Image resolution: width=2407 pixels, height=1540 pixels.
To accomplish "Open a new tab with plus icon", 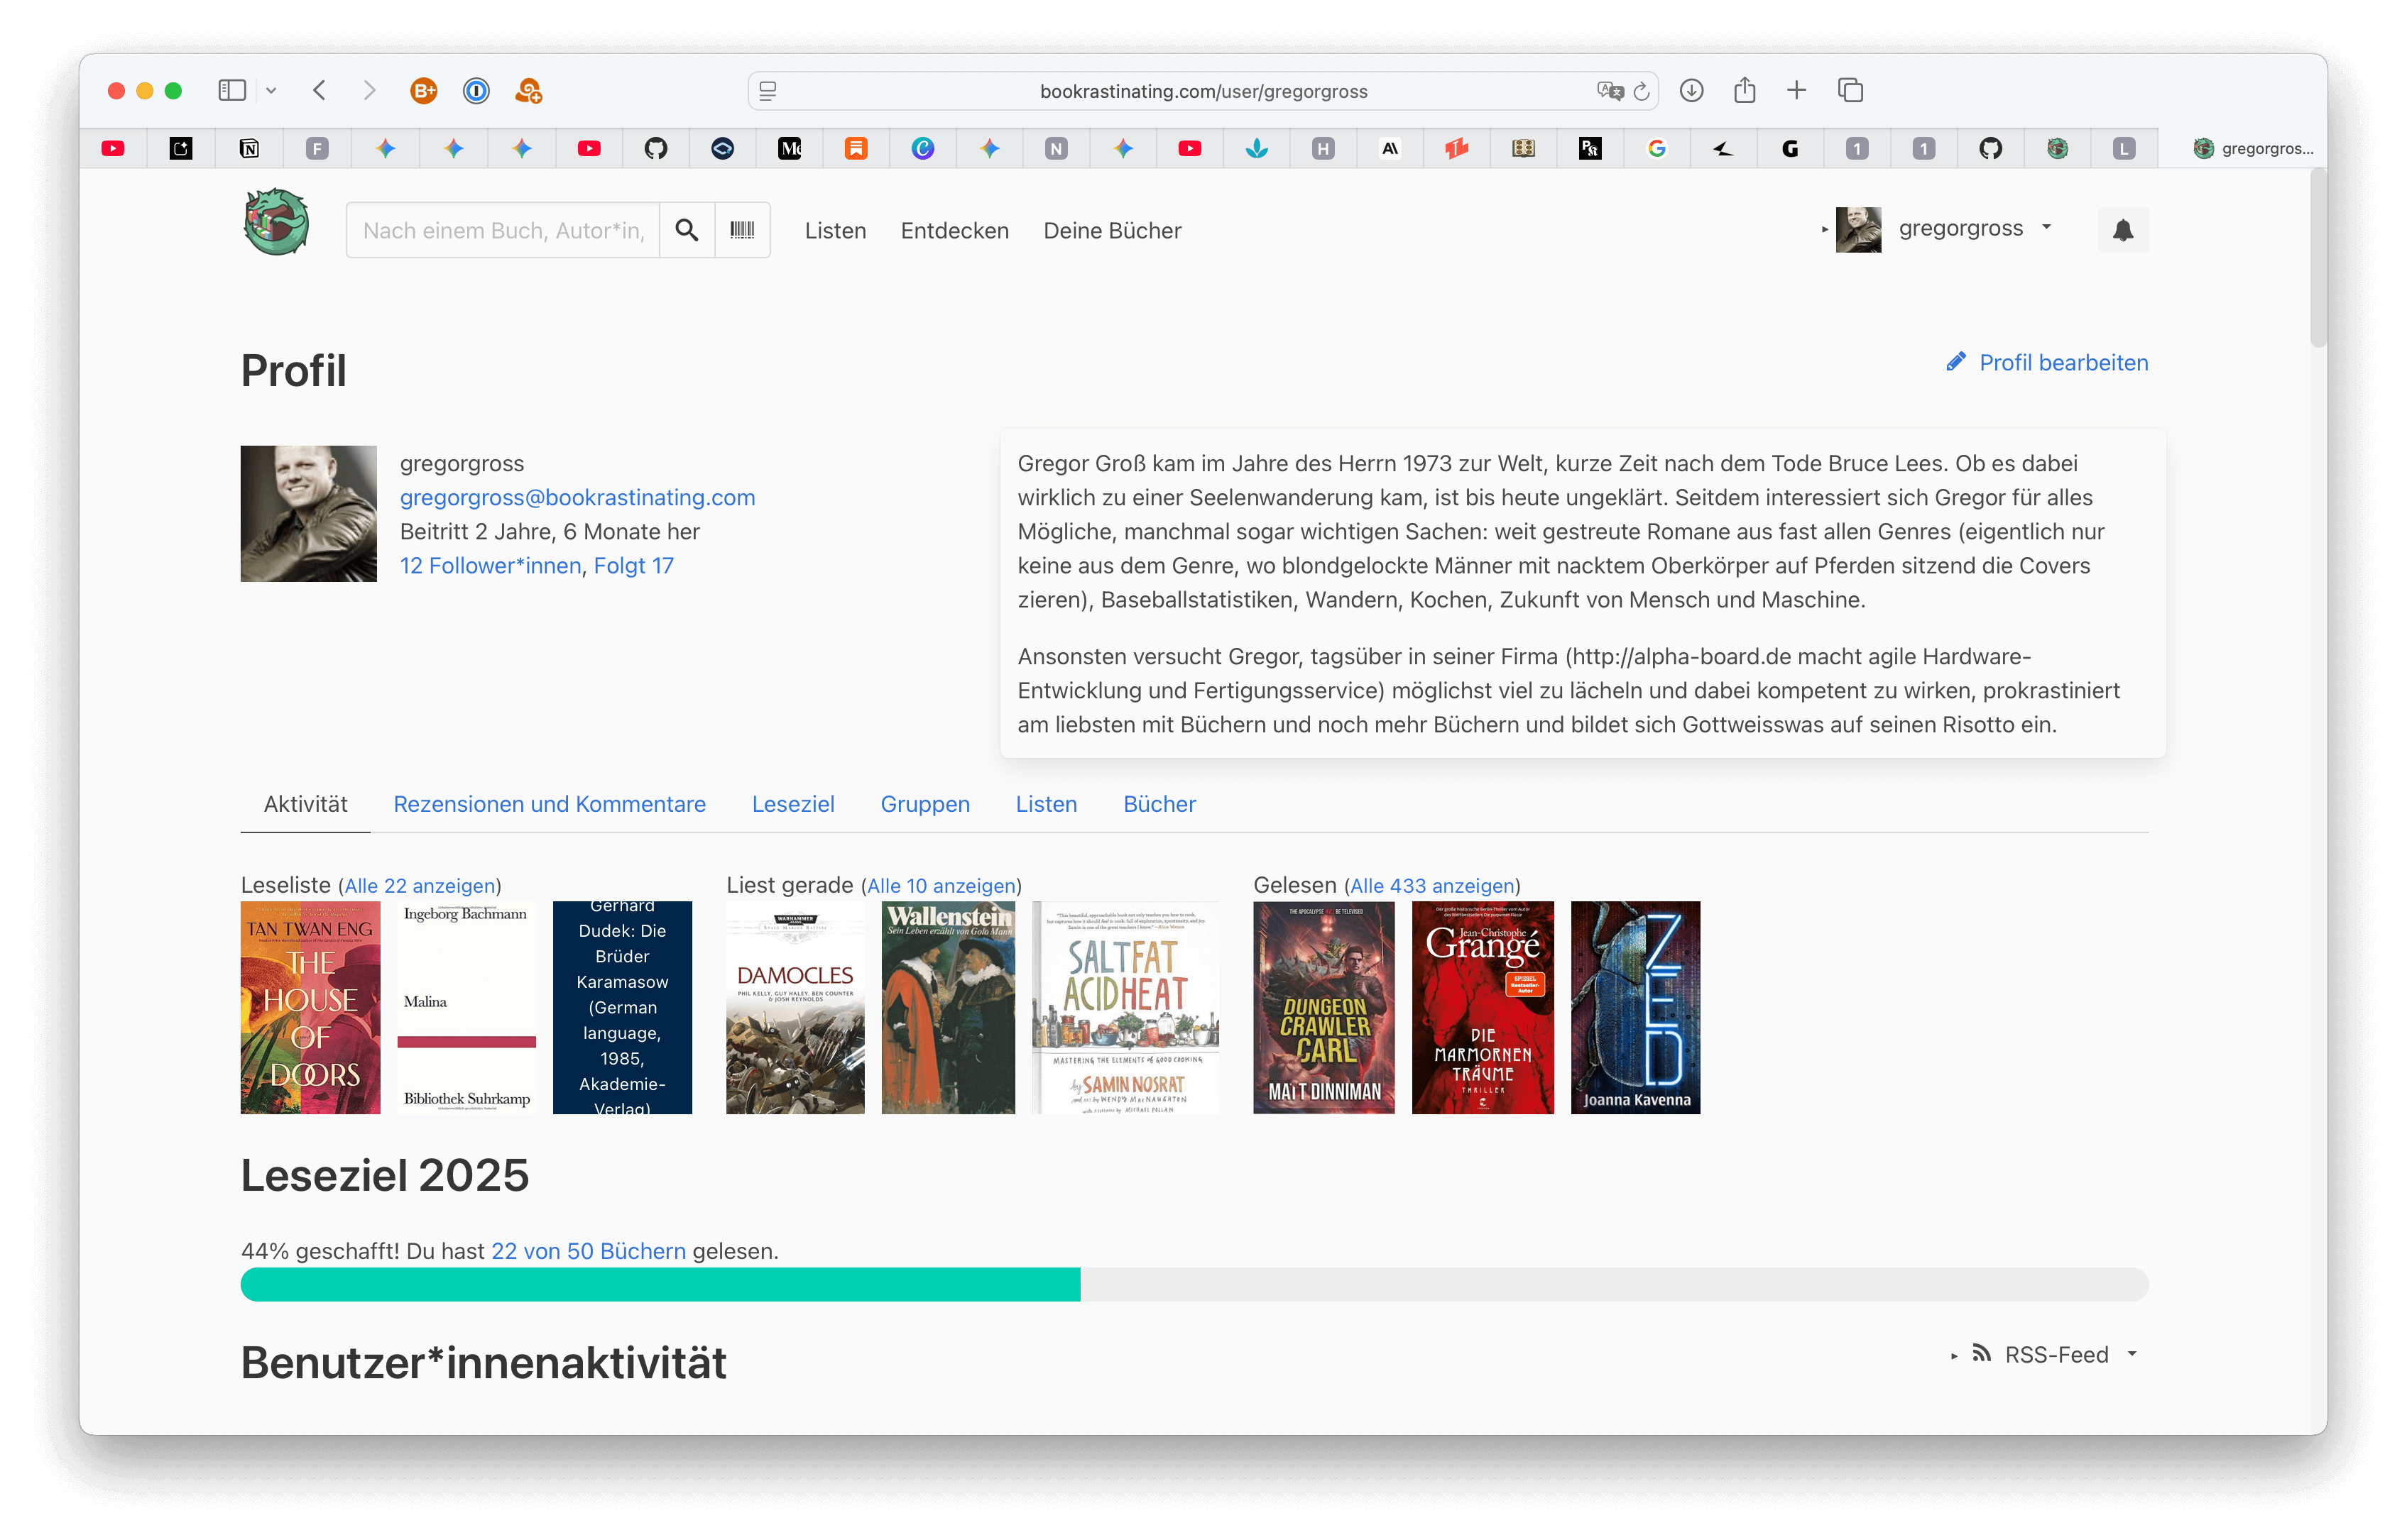I will click(x=1797, y=91).
